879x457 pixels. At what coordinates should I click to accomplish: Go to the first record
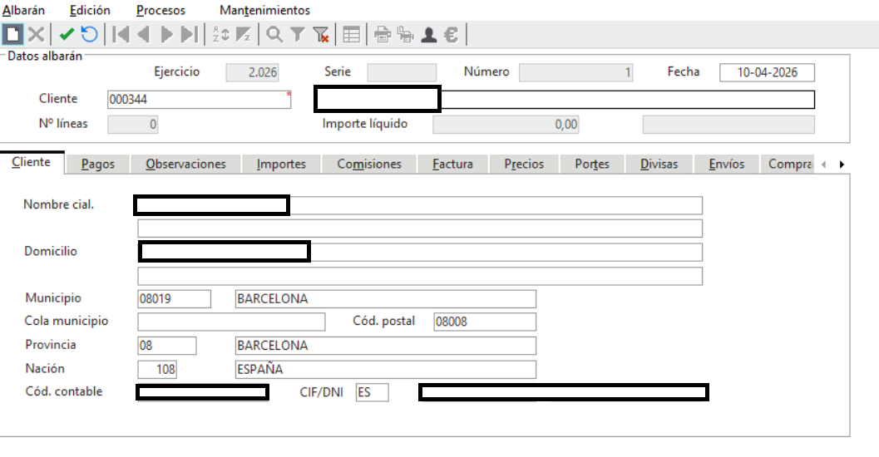click(121, 34)
